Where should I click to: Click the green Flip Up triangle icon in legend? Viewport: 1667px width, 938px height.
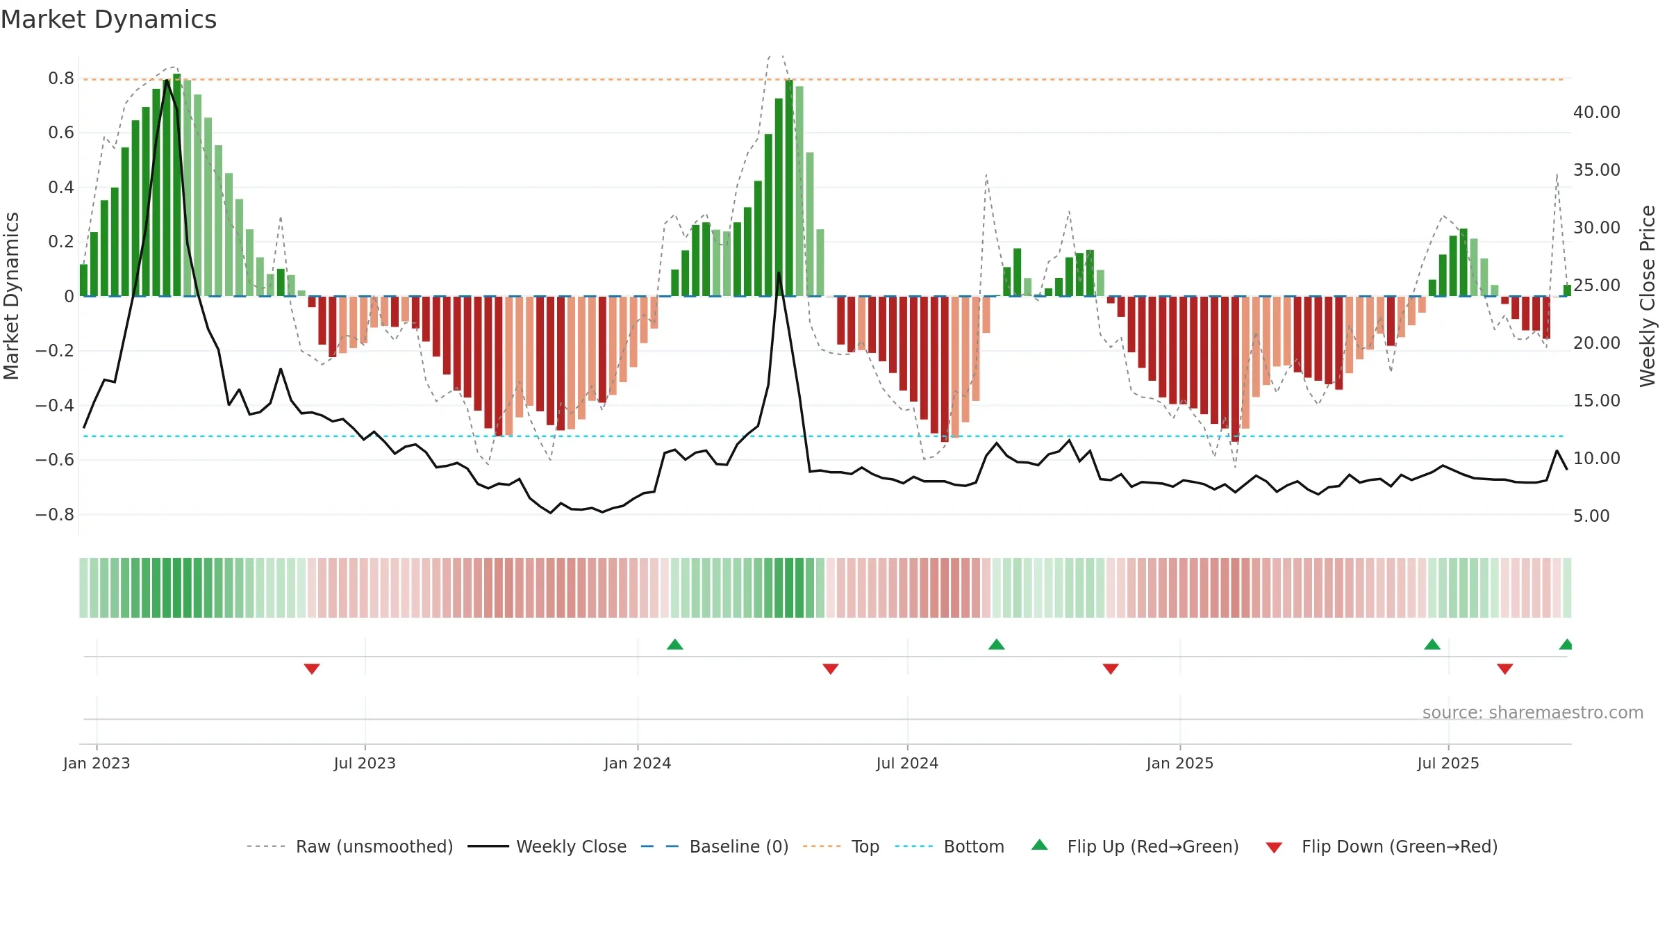pos(1040,845)
